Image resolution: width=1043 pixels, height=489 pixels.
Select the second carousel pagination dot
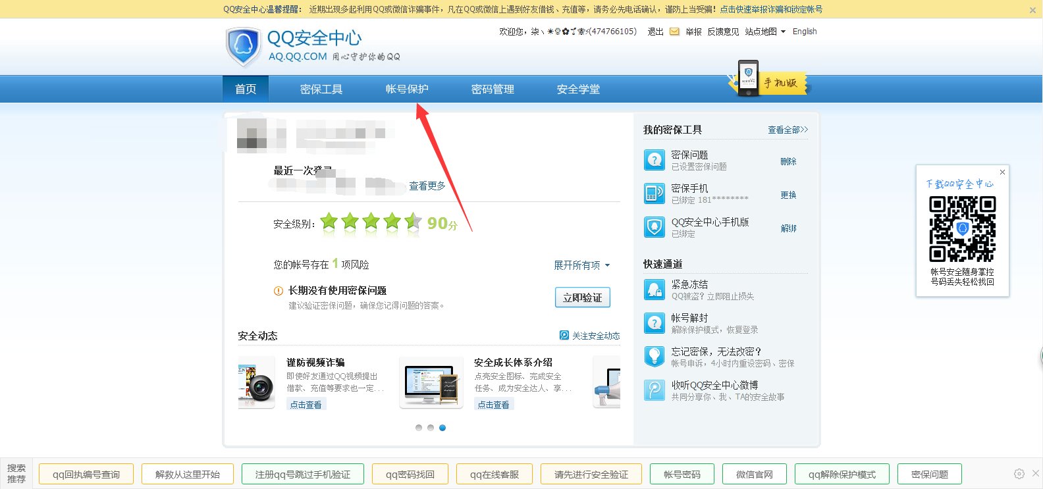(x=431, y=428)
